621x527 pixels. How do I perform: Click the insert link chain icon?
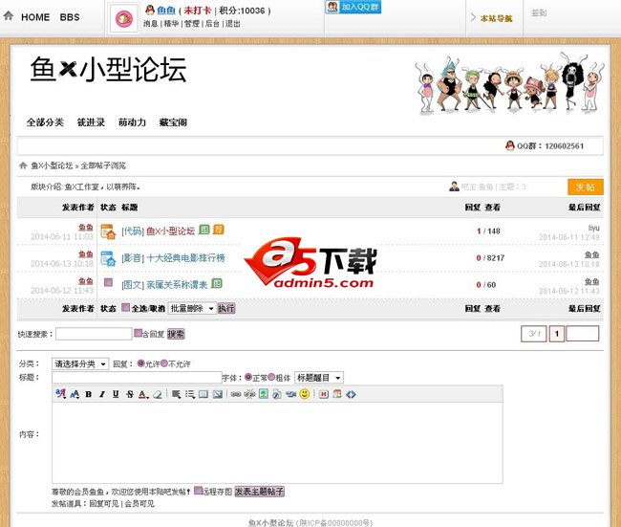pyautogui.click(x=236, y=394)
